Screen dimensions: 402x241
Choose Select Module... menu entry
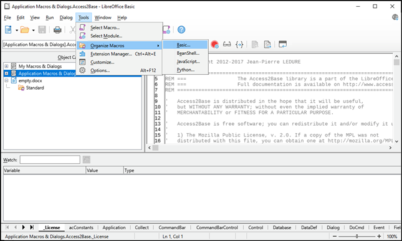click(120, 36)
